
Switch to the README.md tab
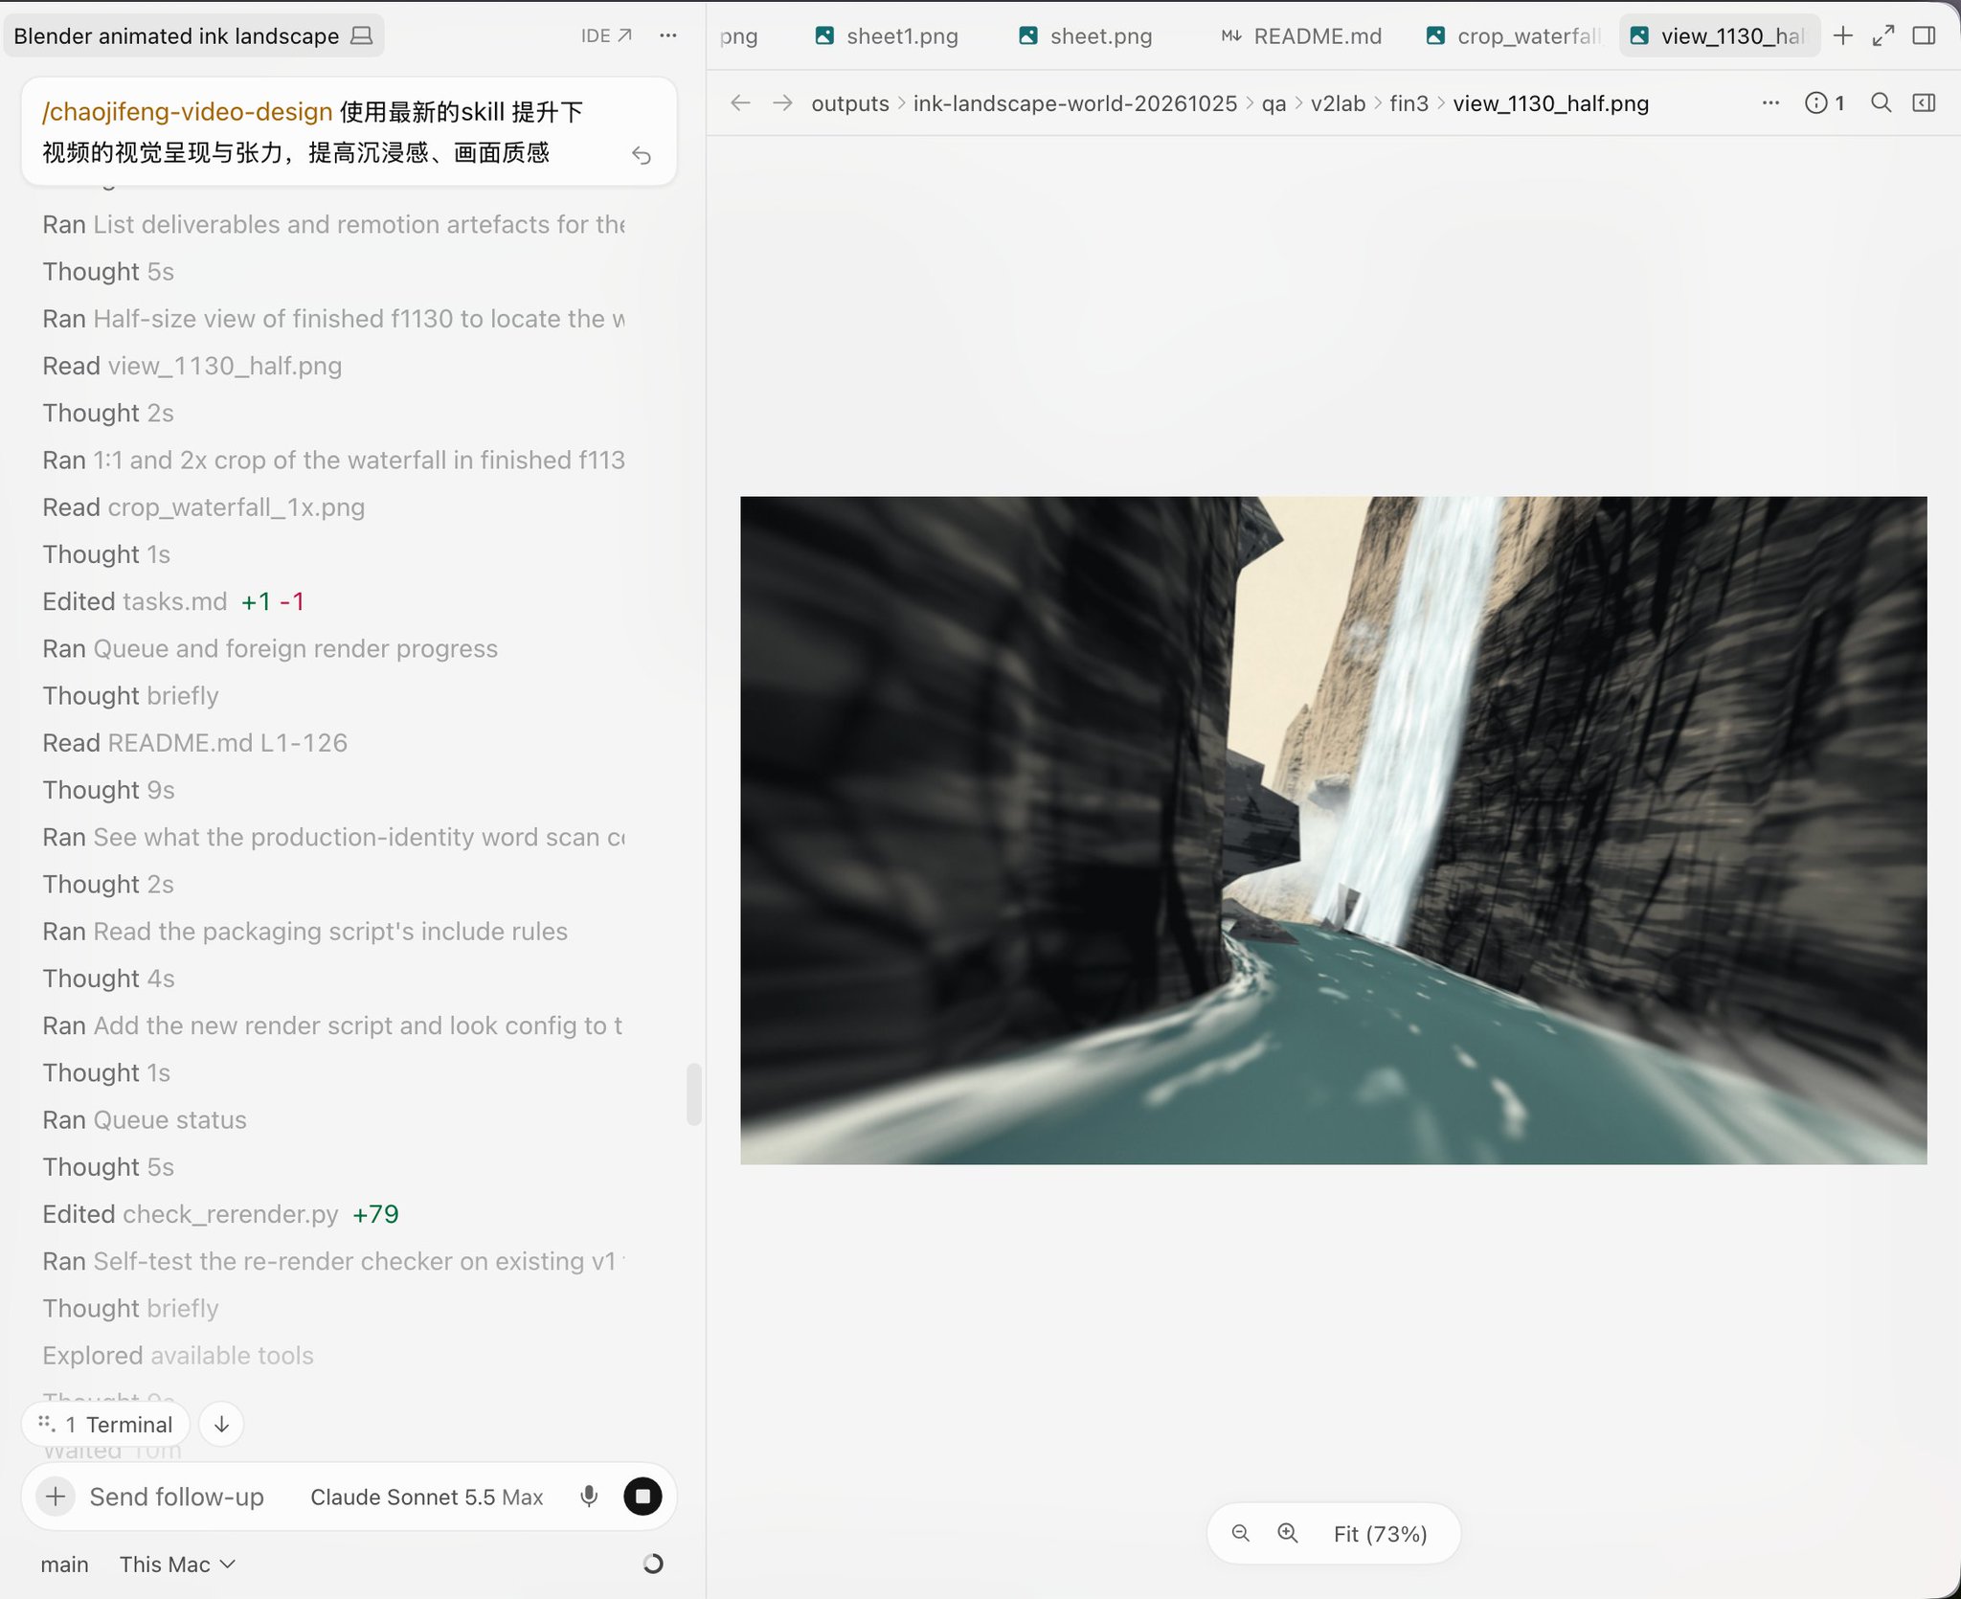(1300, 35)
